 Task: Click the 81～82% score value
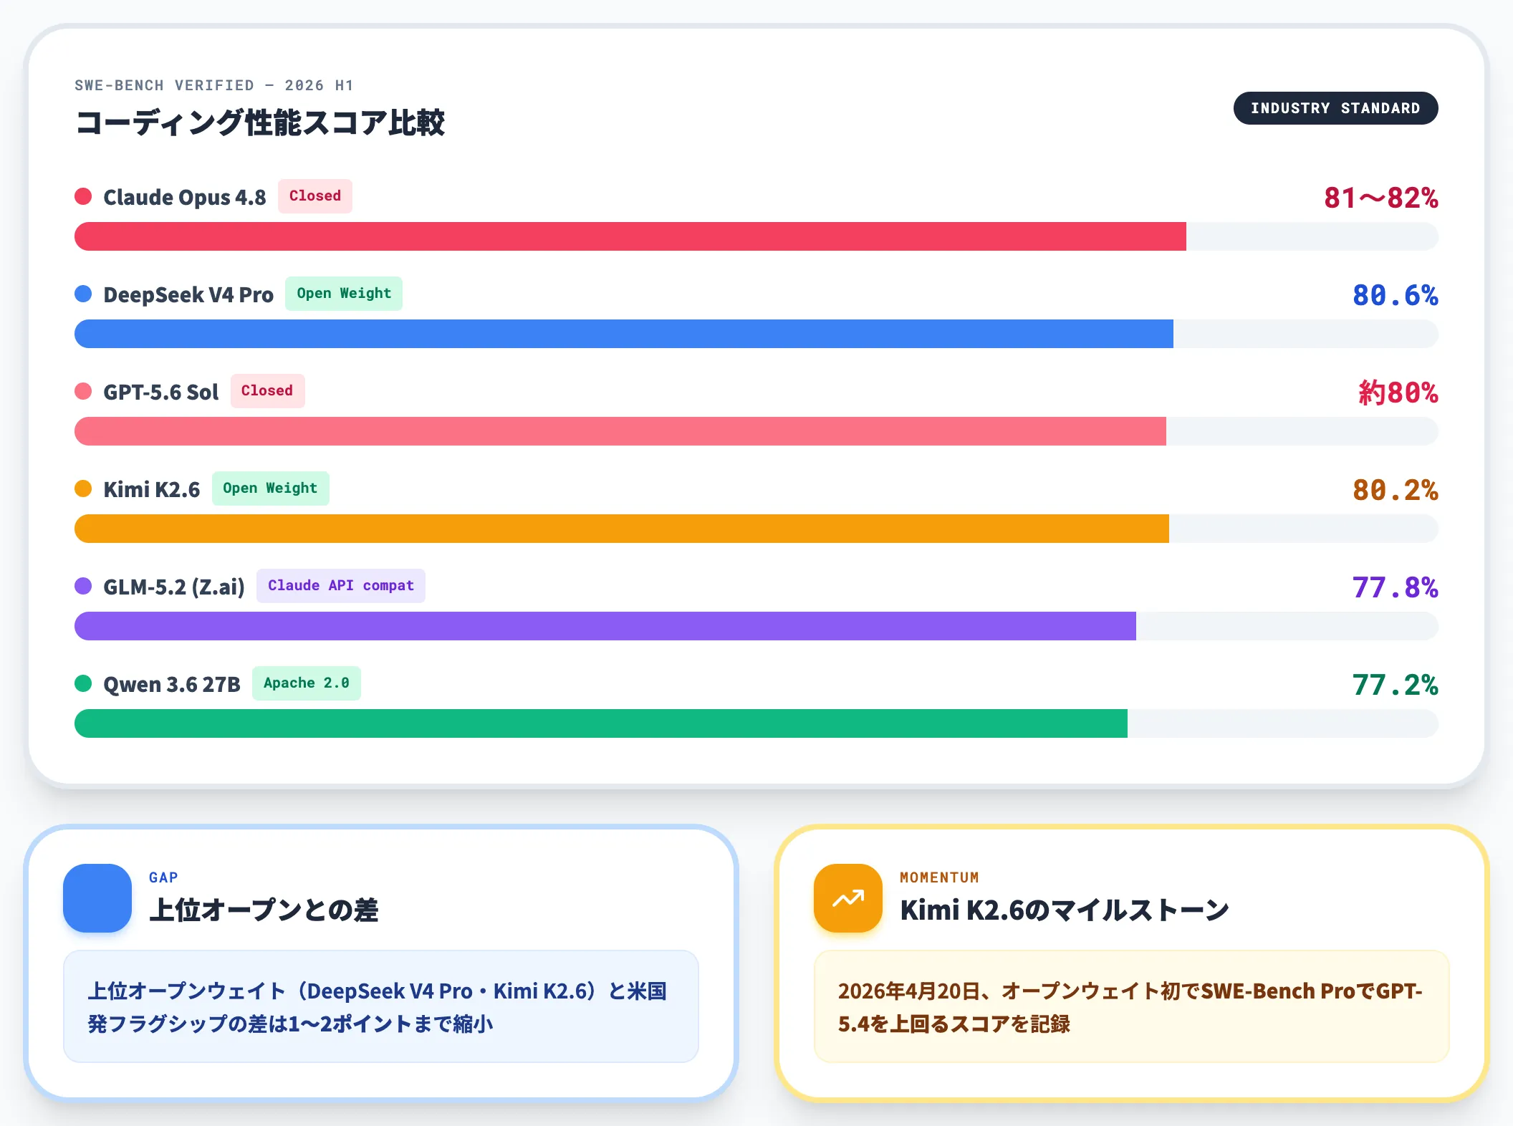(x=1380, y=198)
